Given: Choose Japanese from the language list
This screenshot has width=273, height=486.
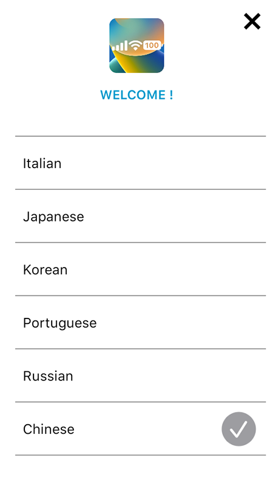Looking at the screenshot, I should click(x=140, y=216).
